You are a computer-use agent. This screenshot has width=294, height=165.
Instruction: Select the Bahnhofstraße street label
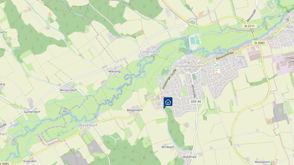point(225,56)
